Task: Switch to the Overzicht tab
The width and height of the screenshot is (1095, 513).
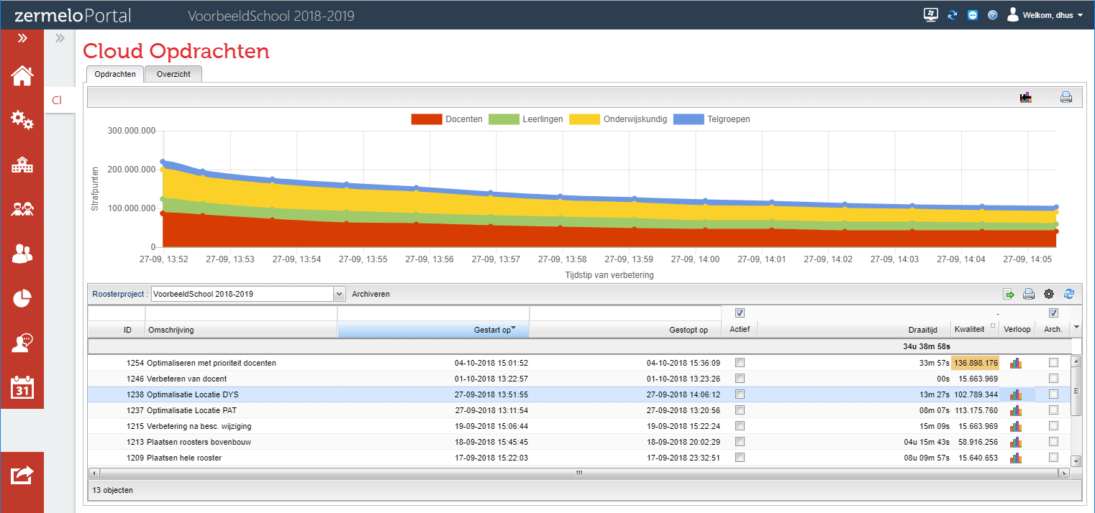Action: (173, 73)
